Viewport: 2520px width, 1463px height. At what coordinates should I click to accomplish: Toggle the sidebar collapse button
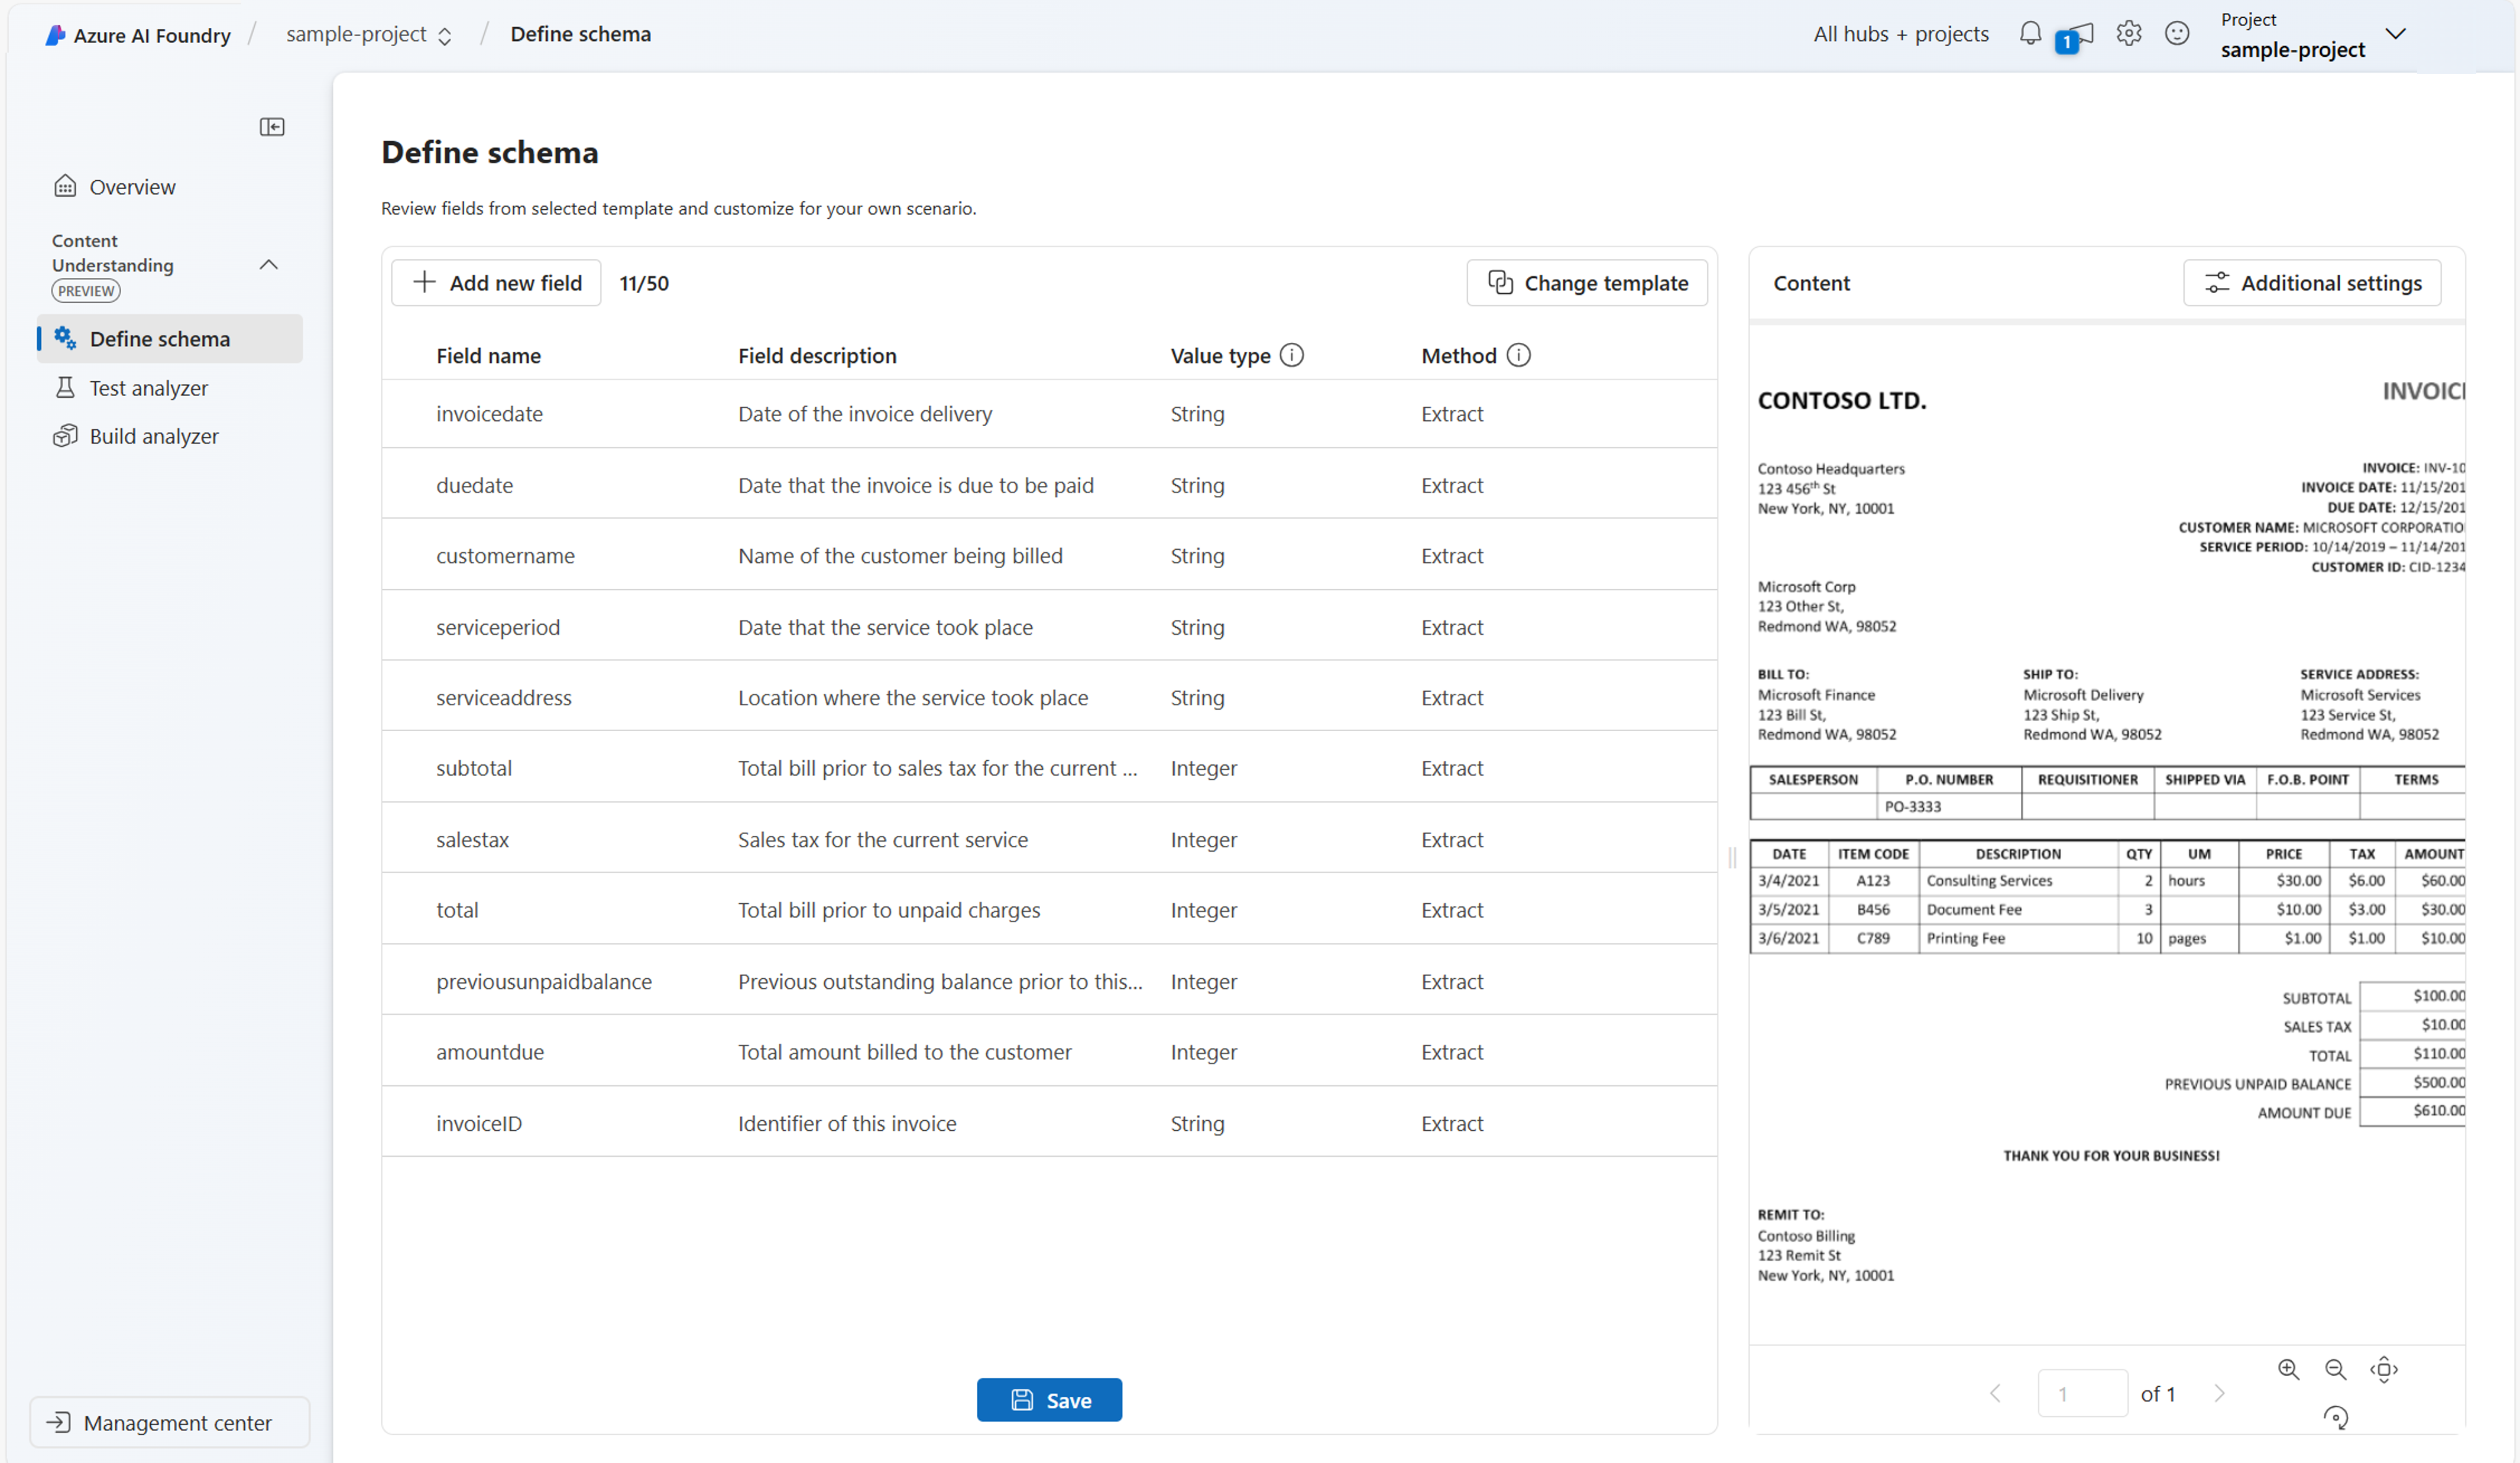pos(273,125)
